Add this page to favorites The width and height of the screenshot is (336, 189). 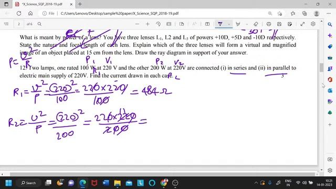280,13
